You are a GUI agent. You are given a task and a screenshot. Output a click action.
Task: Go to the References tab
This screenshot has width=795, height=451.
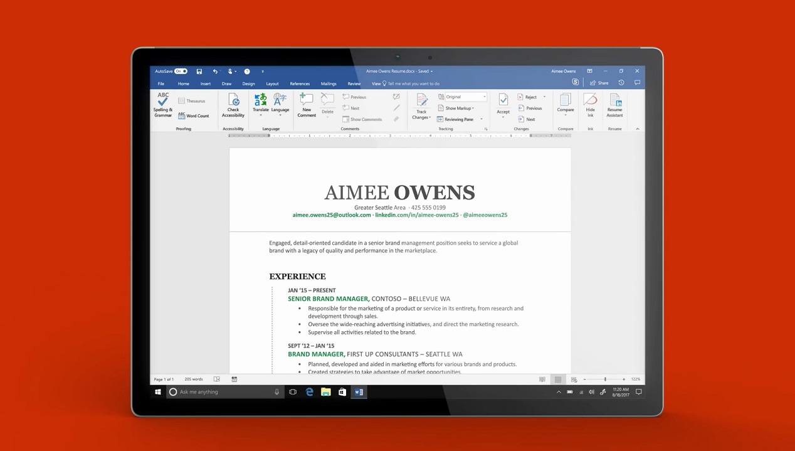300,83
